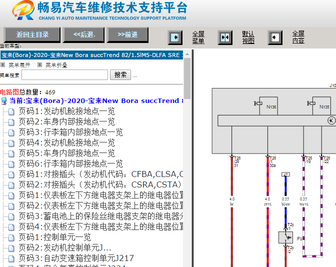Viewport: 336px width, 267px height.
Task: Open 页码1:对接插头 CFBA,CLSA entry
Action: pyautogui.click(x=100, y=174)
